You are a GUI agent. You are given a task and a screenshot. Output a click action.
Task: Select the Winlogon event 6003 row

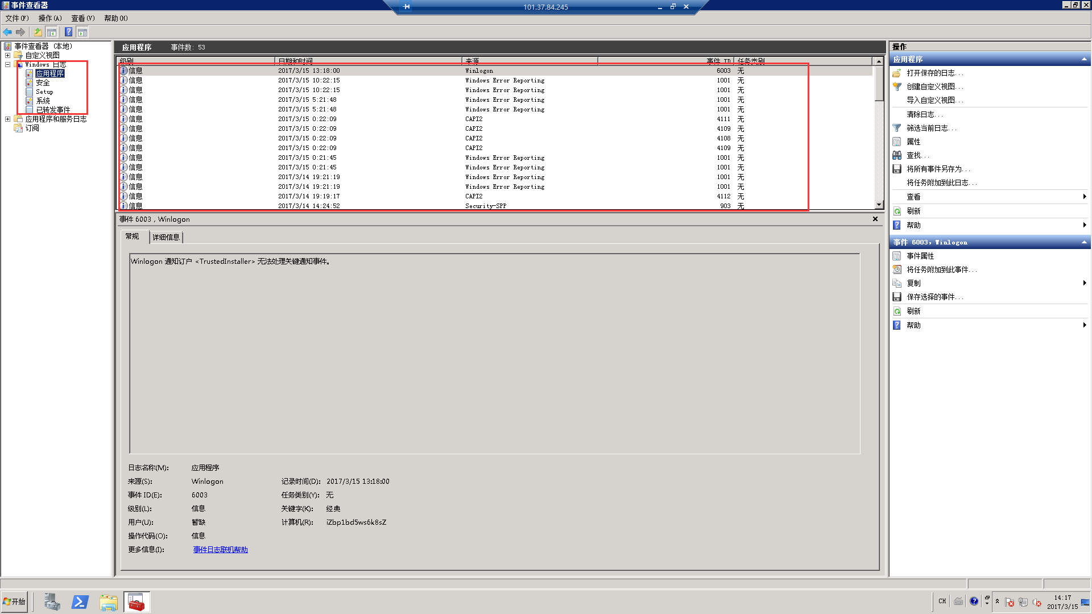(495, 70)
